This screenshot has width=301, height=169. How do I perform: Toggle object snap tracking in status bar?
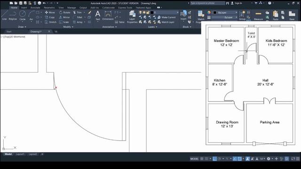click(235, 159)
